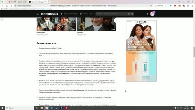
Task: Click the taskbar Поиск search box
Action: [19, 108]
